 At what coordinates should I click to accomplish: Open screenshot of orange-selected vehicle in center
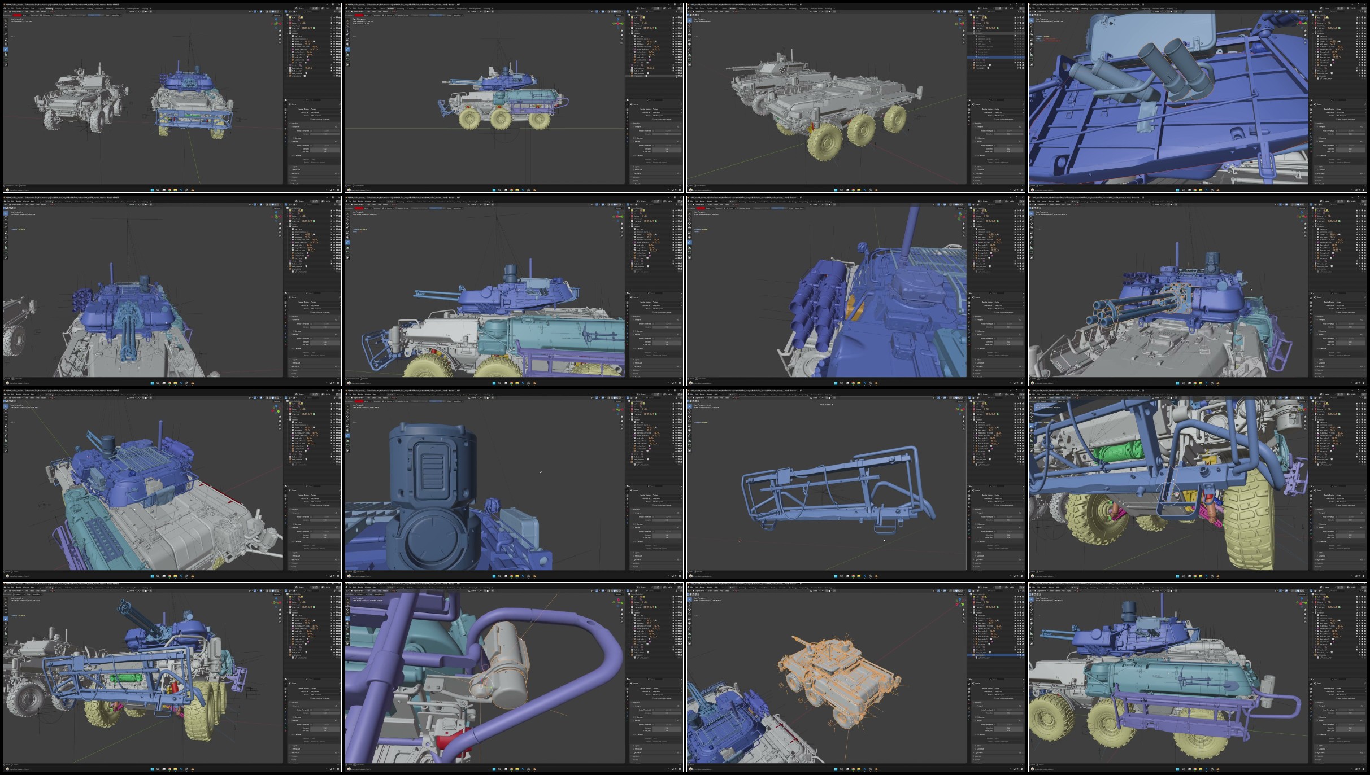(856, 677)
